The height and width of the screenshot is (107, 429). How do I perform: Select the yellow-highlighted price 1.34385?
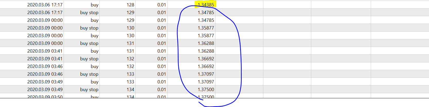(206, 5)
